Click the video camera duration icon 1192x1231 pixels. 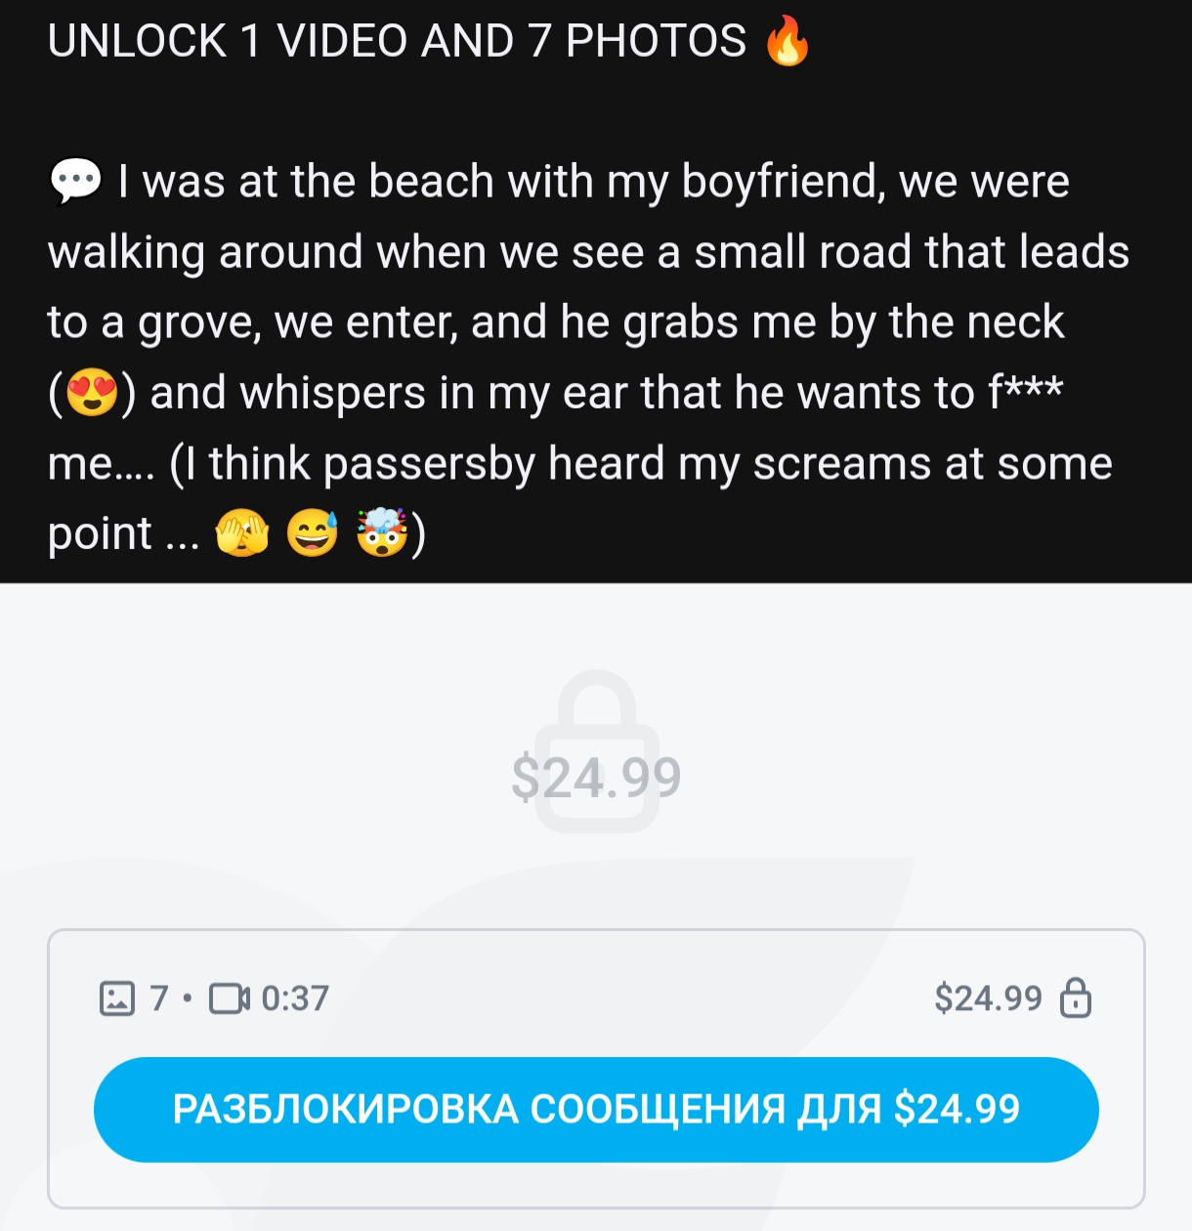click(230, 998)
